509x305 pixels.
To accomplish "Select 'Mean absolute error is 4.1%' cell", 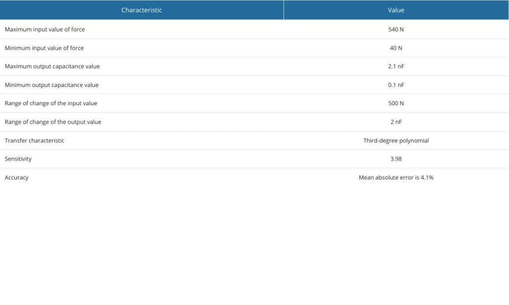I will tap(396, 177).
